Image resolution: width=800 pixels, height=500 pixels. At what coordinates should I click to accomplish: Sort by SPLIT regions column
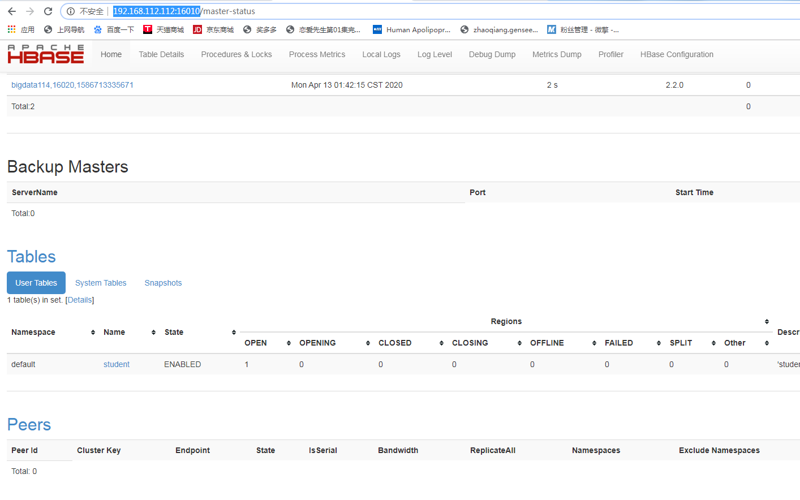(713, 343)
